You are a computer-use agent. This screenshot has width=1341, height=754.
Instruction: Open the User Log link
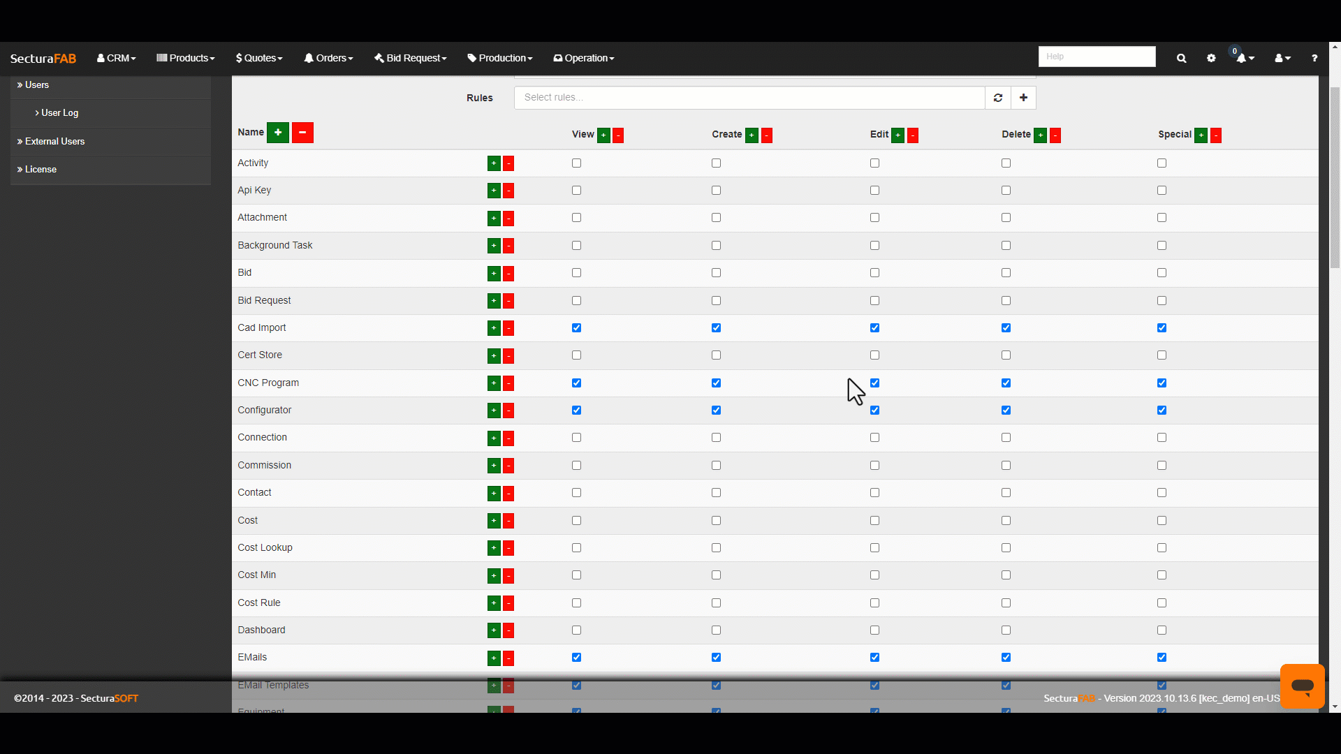point(59,113)
